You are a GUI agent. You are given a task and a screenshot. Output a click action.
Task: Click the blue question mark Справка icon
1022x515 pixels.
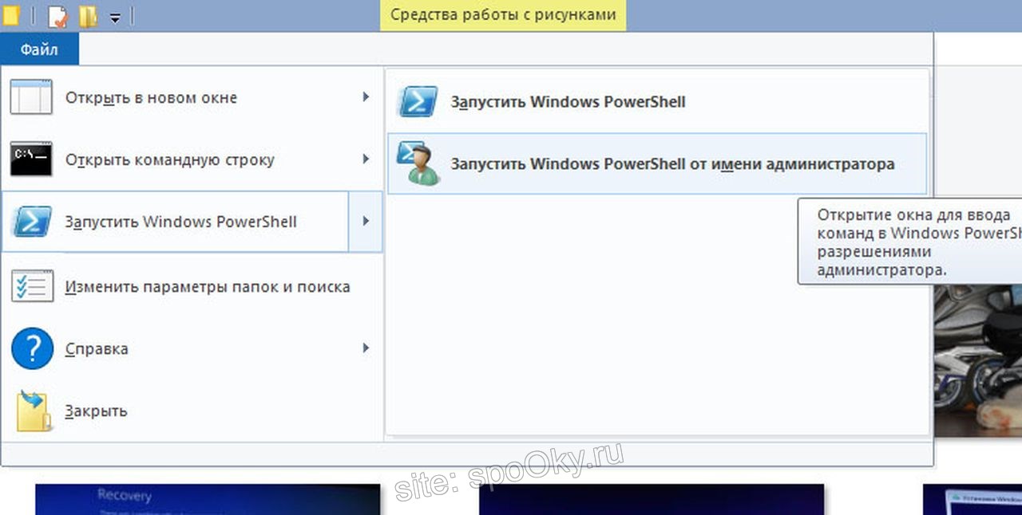(32, 348)
